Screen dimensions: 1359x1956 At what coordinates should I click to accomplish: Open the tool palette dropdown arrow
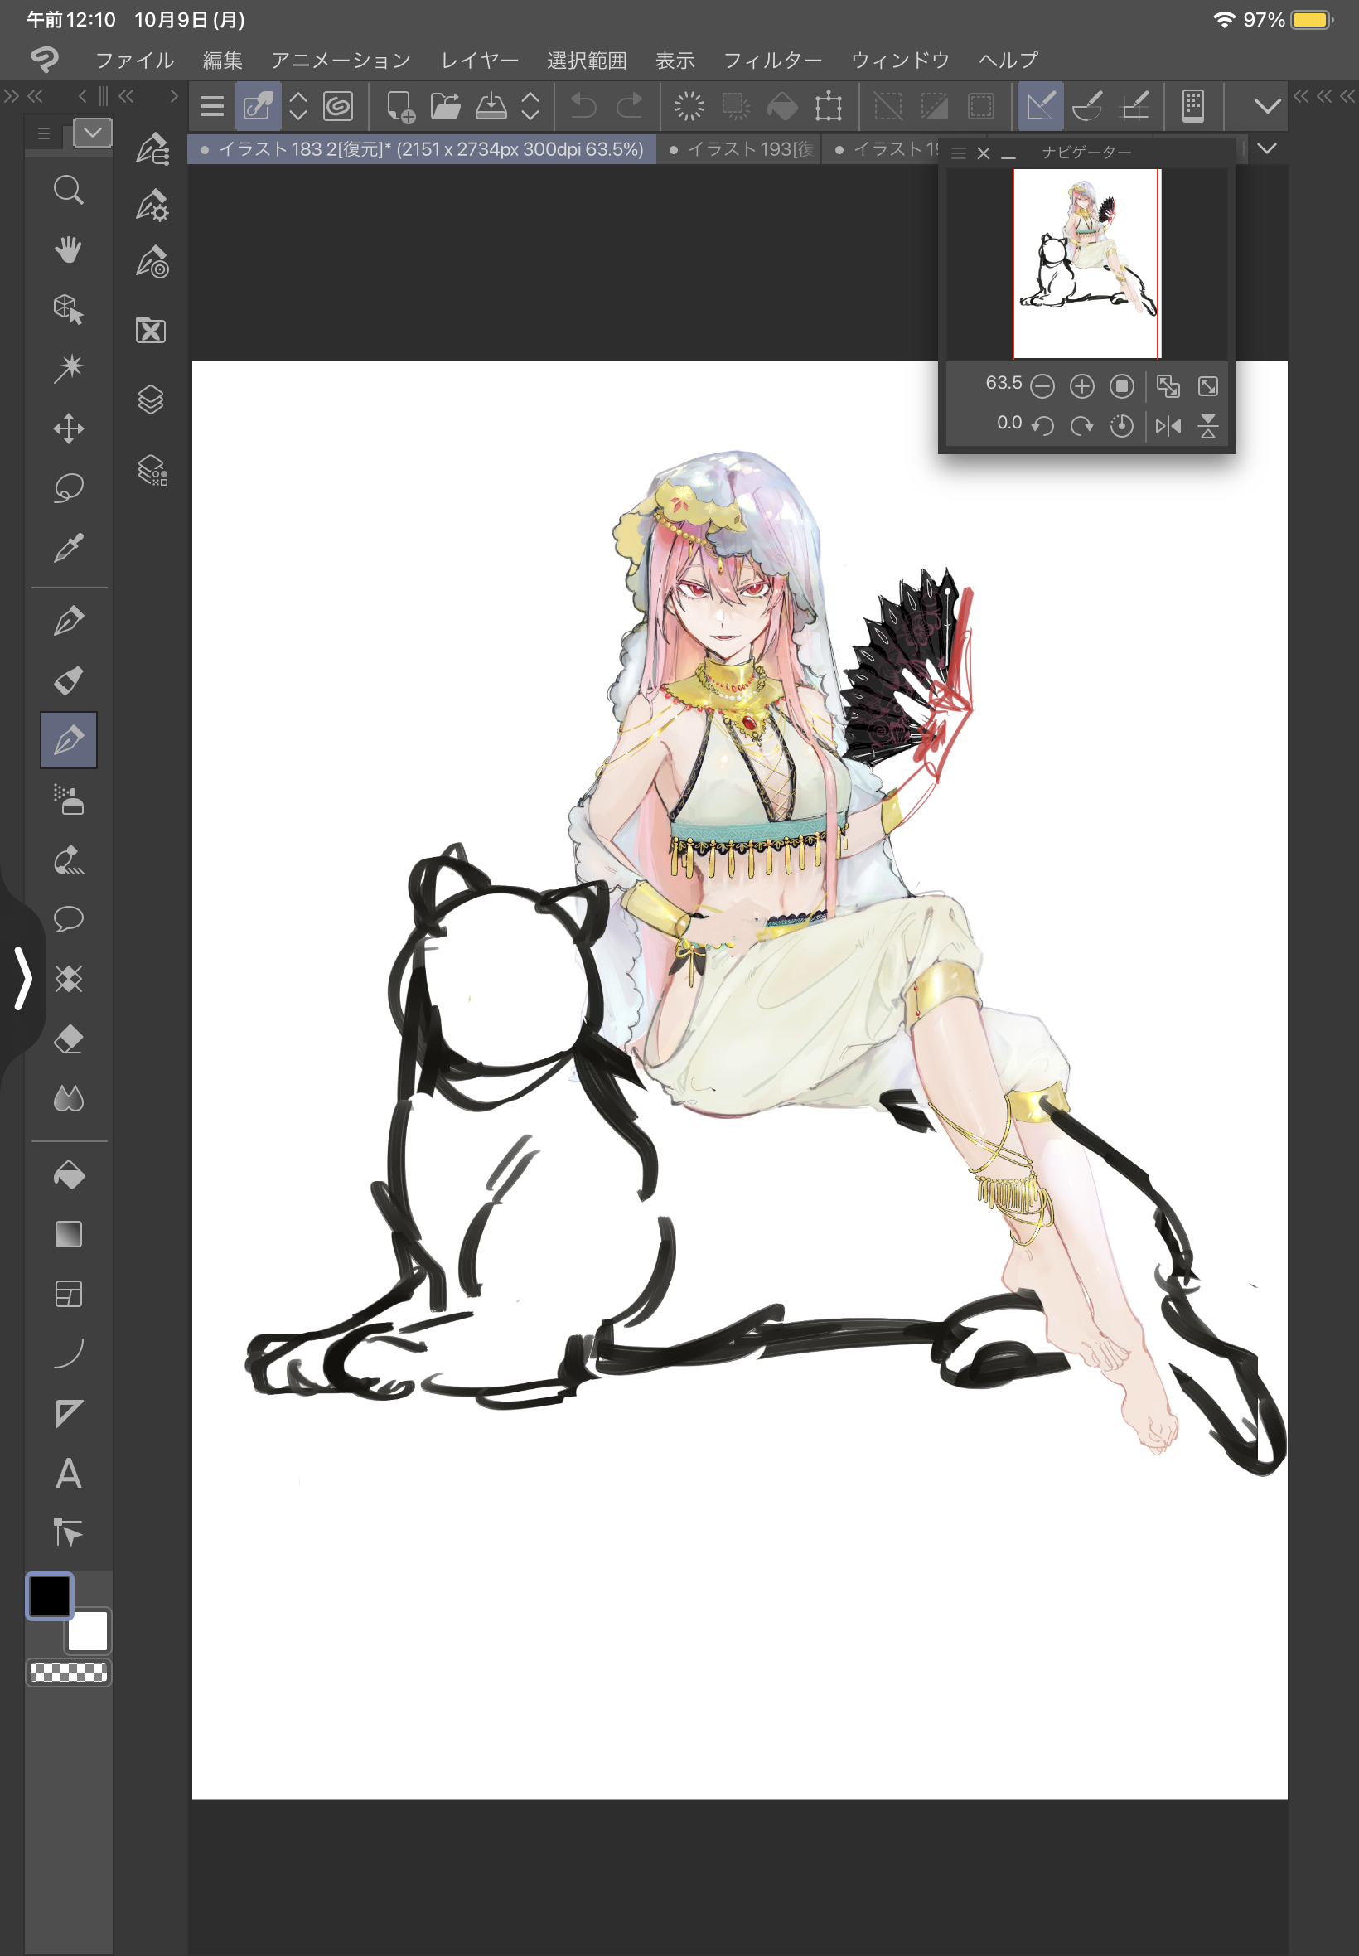pos(93,133)
